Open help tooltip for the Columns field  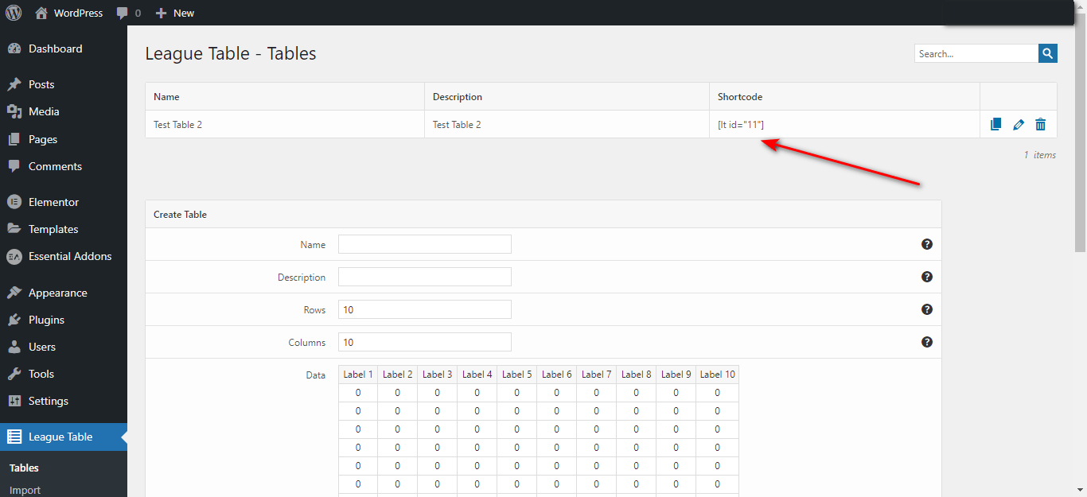[x=927, y=342]
